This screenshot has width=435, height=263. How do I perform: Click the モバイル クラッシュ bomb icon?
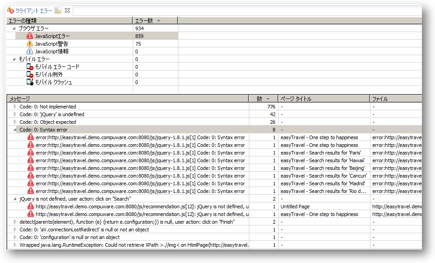point(30,82)
